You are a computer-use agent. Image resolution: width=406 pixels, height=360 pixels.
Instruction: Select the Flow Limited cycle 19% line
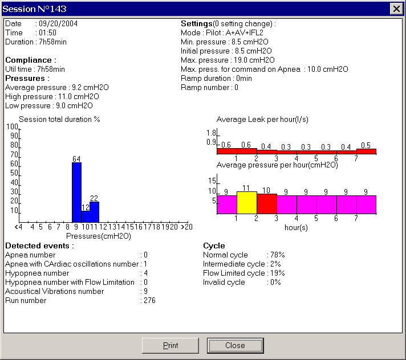(243, 273)
